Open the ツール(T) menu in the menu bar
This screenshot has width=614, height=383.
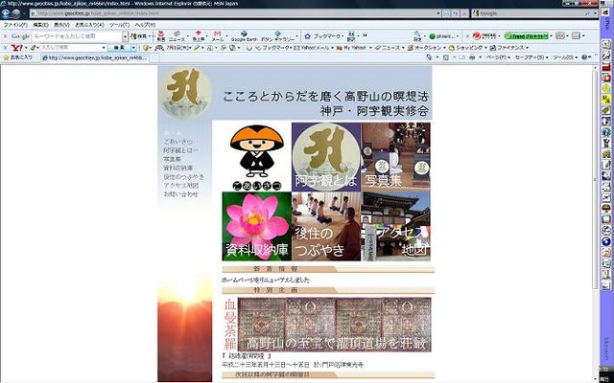[x=119, y=24]
